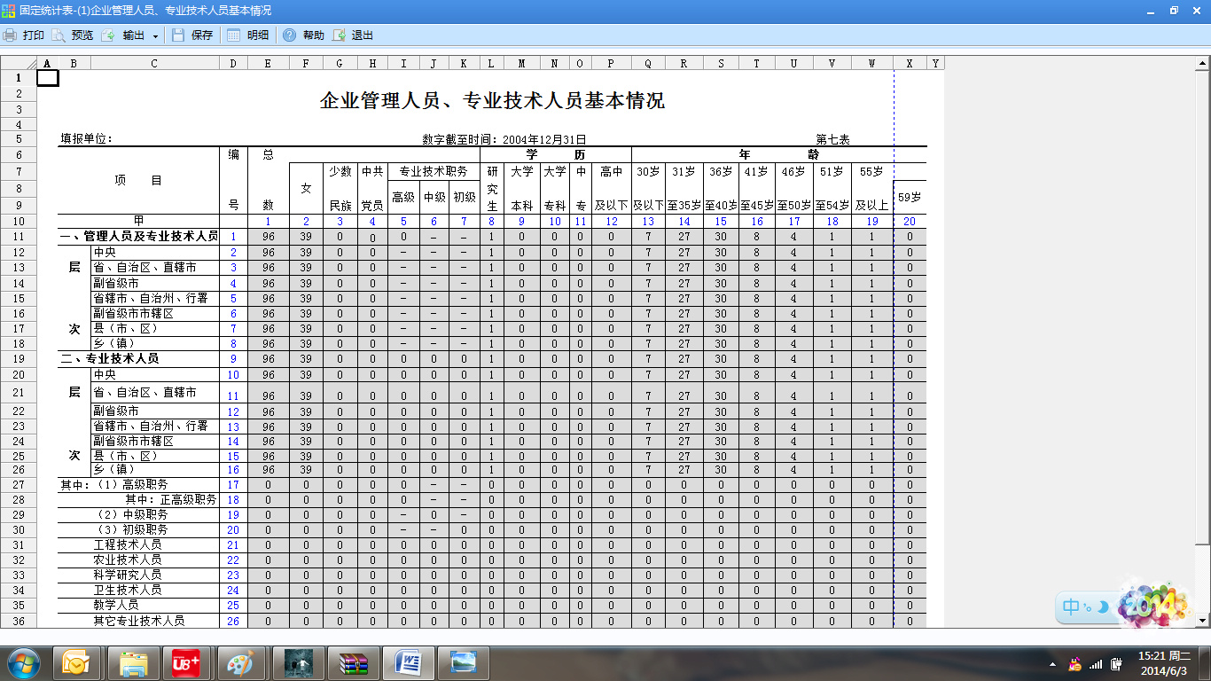Viewport: 1211px width, 681px height.
Task: Click row number 17 in 编号 column
Action: click(233, 485)
